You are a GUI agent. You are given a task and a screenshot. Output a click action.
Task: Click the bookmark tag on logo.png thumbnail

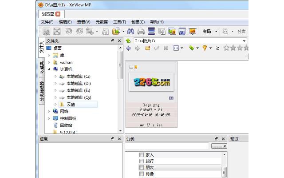(136, 67)
